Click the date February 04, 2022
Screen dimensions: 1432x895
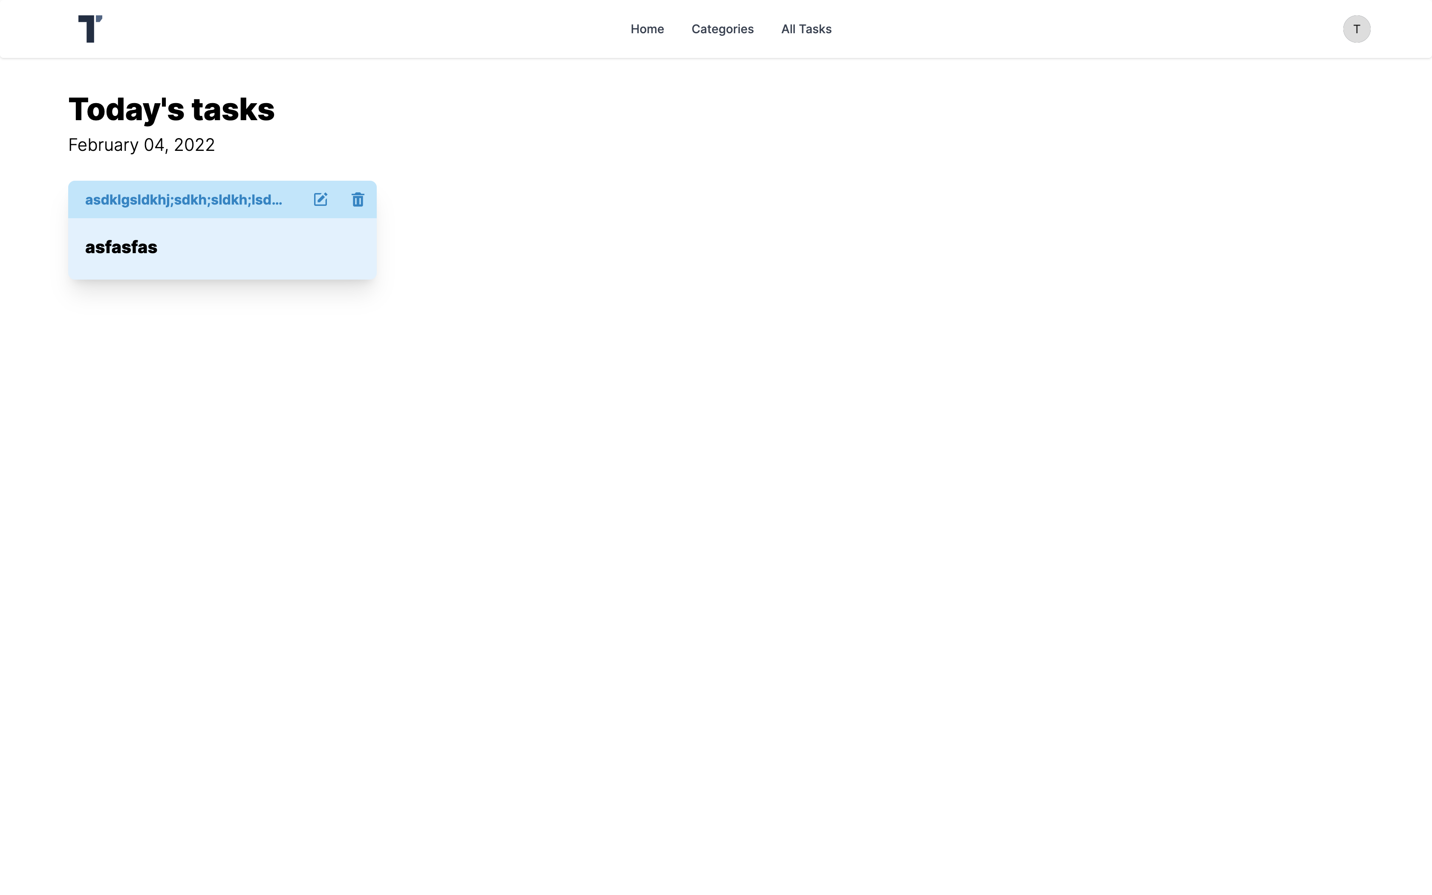[x=141, y=144]
